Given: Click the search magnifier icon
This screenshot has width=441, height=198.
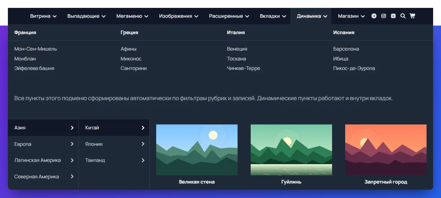Looking at the screenshot, I should [x=403, y=16].
